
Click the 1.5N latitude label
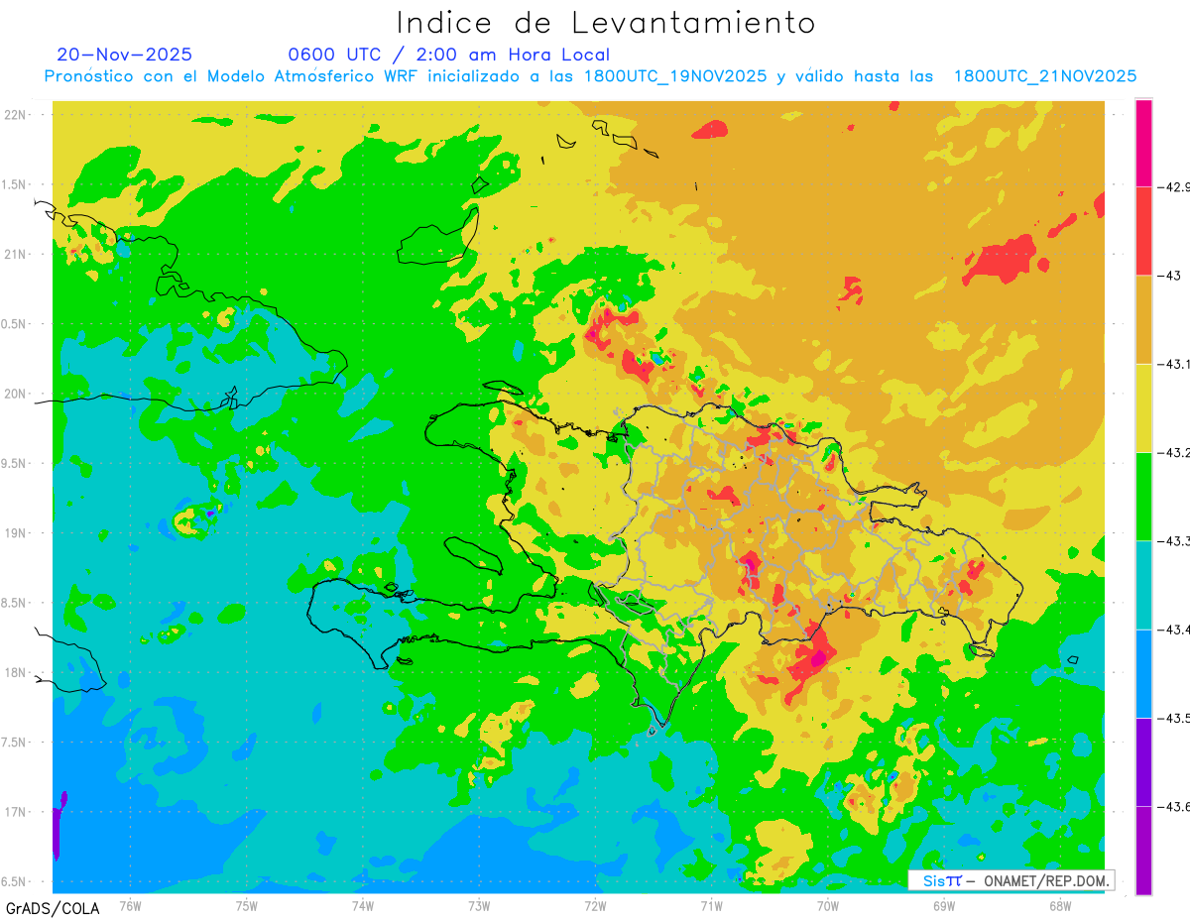15,185
